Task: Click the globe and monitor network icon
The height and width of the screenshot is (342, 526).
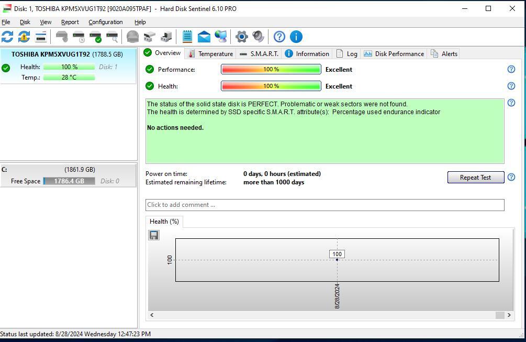Action: point(221,37)
